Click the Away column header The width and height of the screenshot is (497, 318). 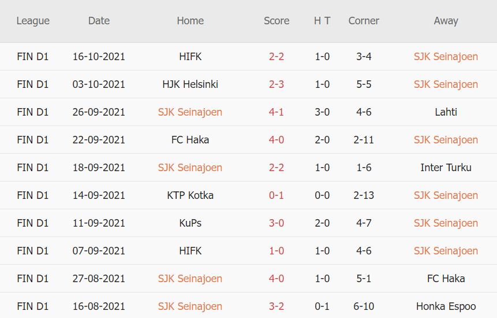446,21
